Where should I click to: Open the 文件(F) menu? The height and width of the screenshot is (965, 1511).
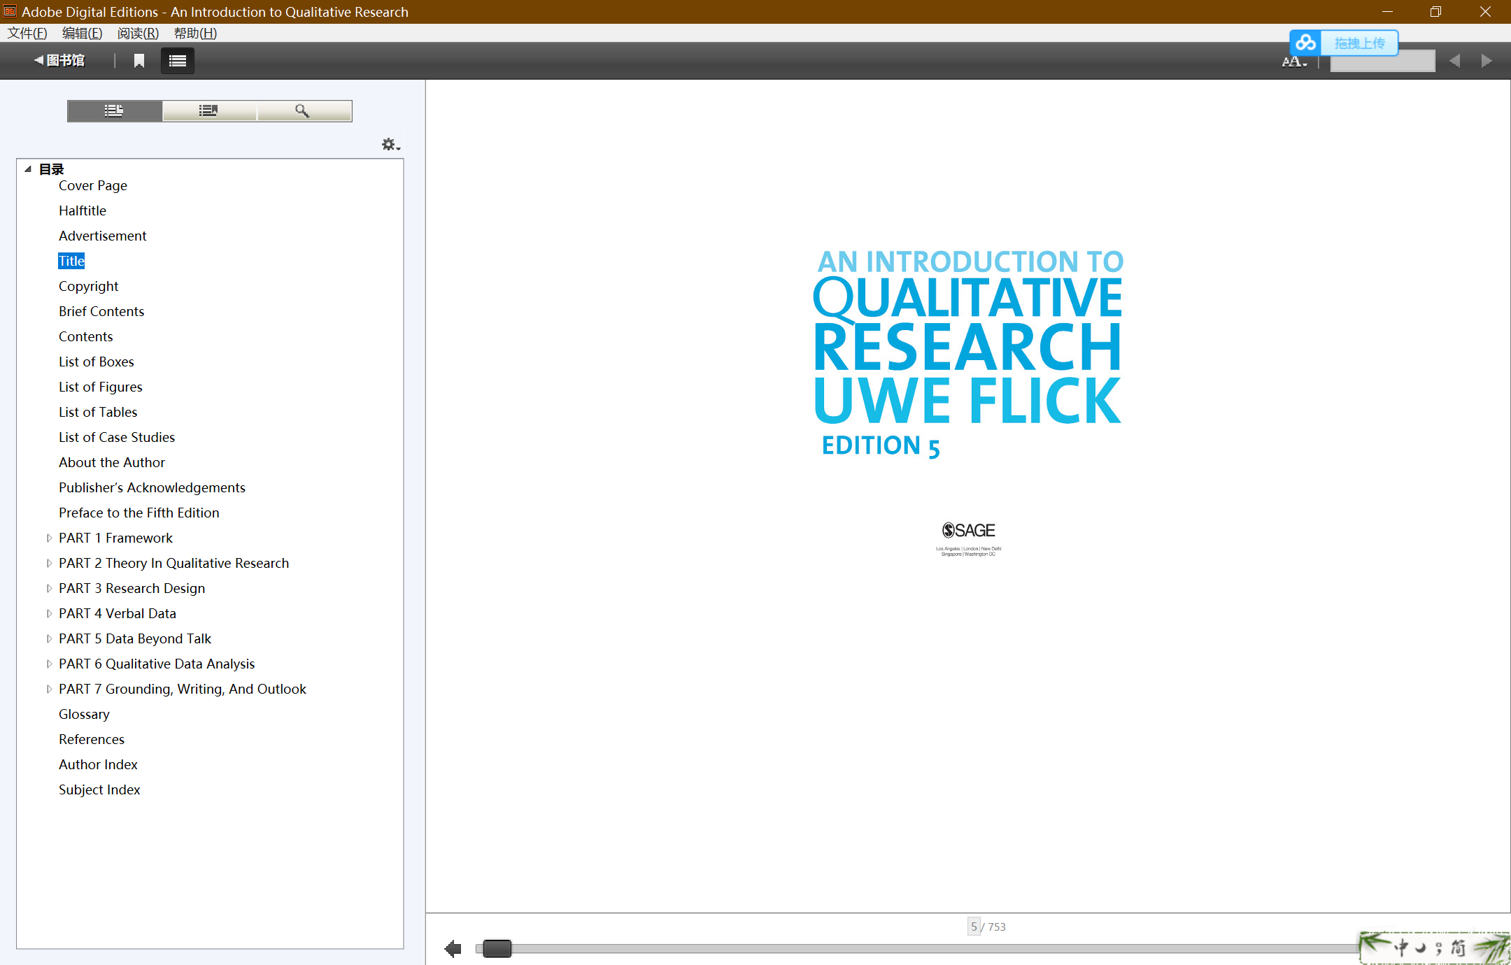[x=27, y=33]
